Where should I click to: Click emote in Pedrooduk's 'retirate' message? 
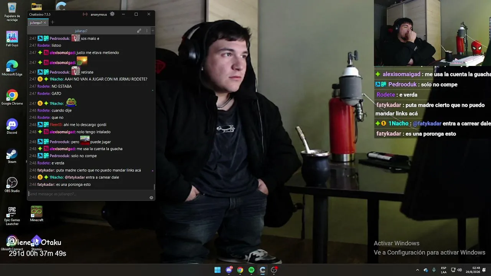76,71
